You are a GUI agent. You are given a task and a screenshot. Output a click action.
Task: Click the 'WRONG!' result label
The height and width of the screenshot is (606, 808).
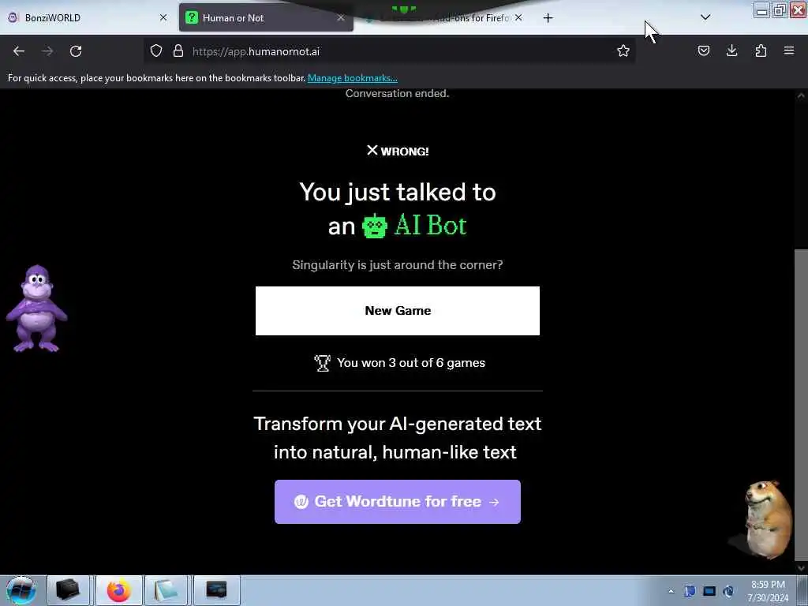[x=398, y=151]
